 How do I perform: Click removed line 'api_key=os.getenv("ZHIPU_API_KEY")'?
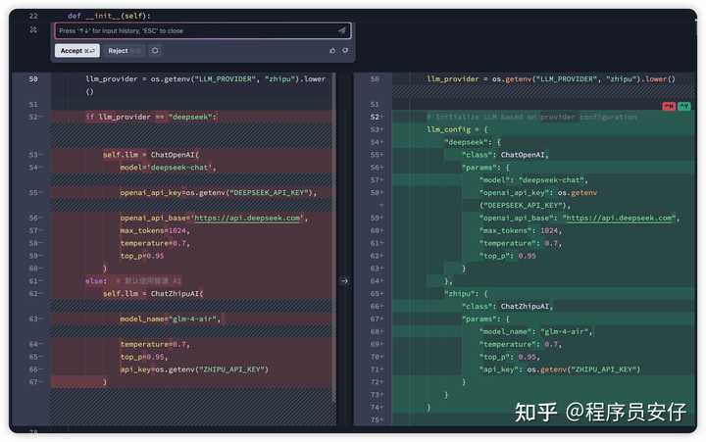coord(194,369)
